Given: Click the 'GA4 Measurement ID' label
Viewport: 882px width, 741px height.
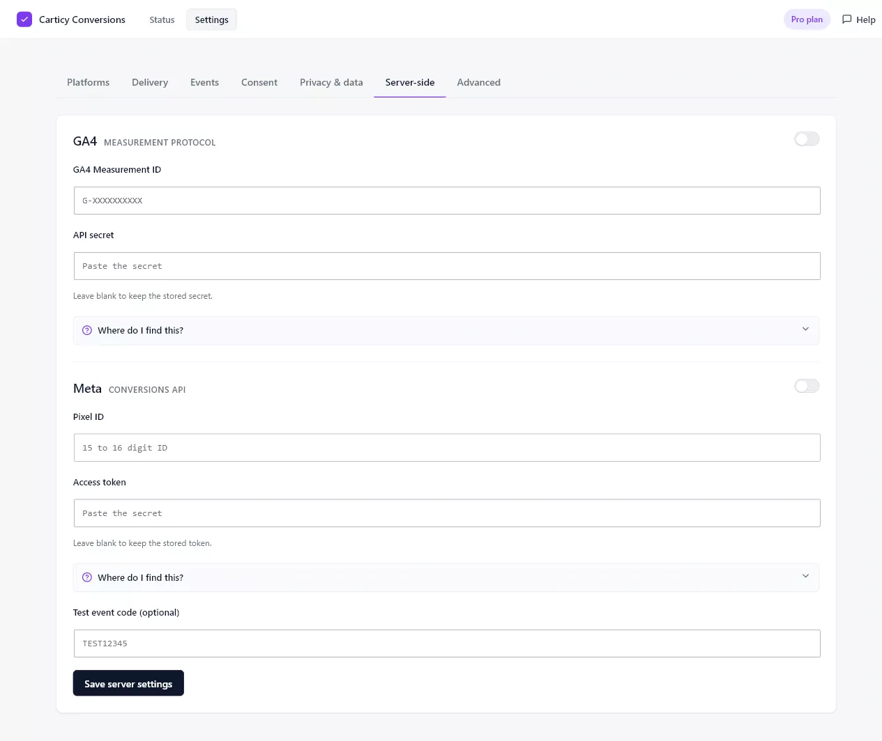Looking at the screenshot, I should click(x=117, y=169).
